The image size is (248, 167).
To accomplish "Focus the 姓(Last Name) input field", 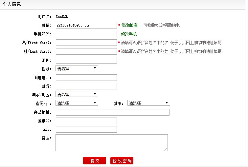I will [86, 51].
